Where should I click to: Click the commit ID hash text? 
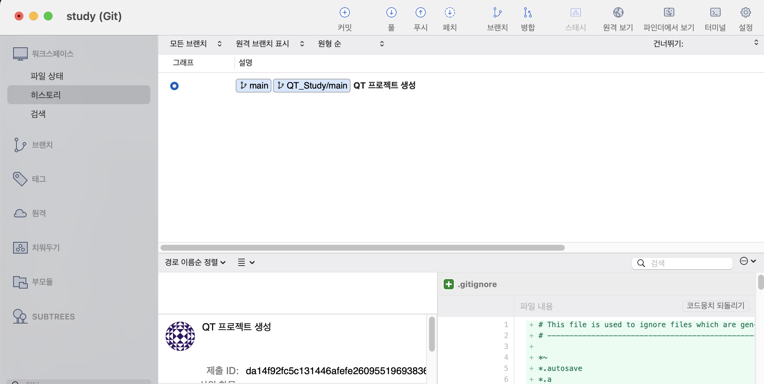[336, 371]
